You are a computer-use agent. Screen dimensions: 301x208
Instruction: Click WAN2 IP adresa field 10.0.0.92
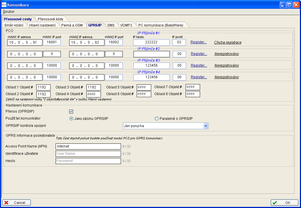click(x=87, y=42)
